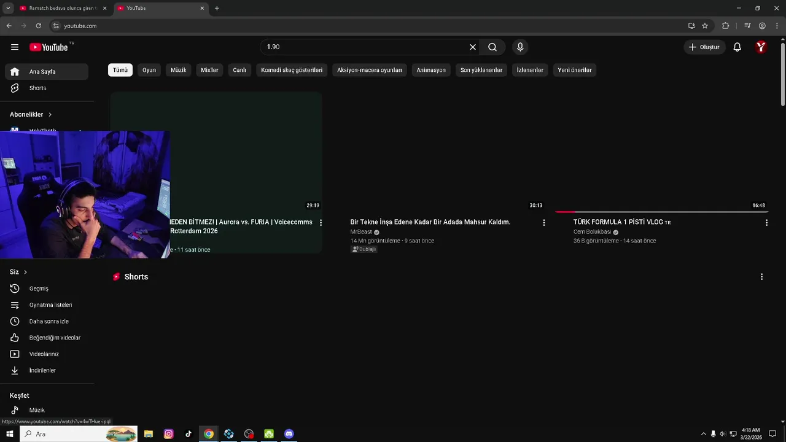Open the MrBeast channel link
This screenshot has height=442, width=786.
[361, 232]
